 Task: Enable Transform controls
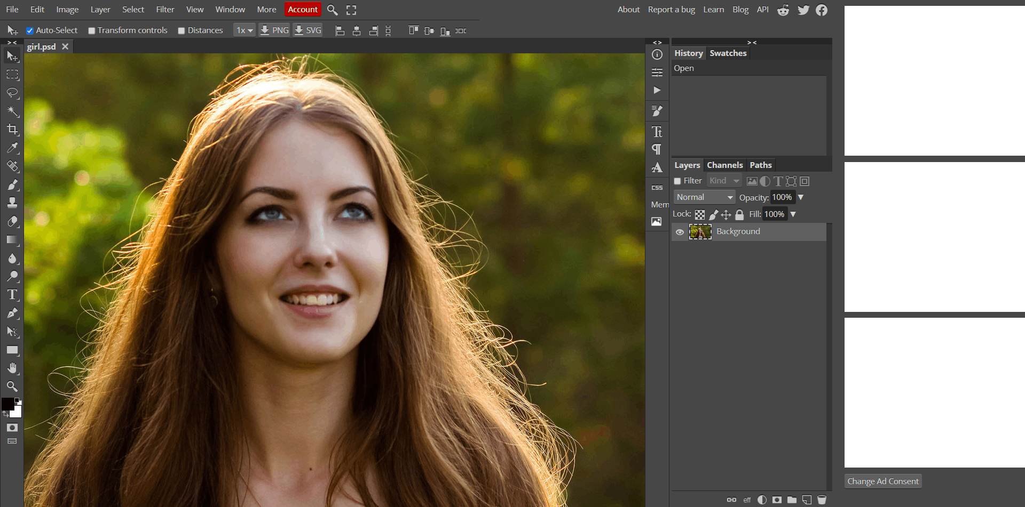pyautogui.click(x=91, y=30)
